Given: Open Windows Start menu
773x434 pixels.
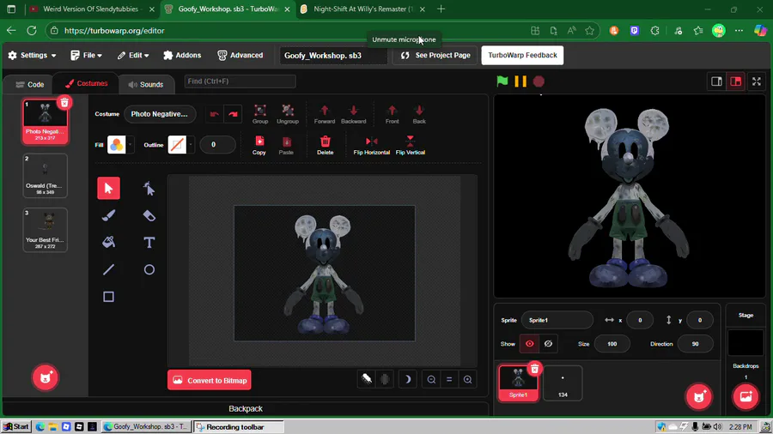Looking at the screenshot, I should coord(16,426).
